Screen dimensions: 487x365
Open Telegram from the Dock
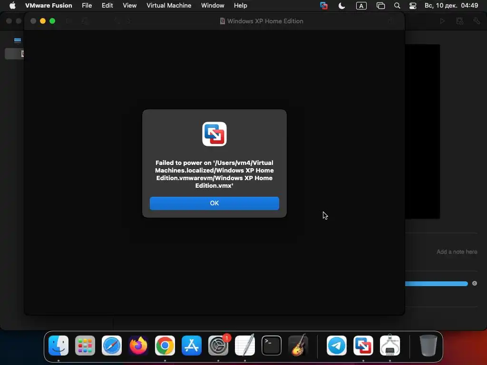click(337, 346)
